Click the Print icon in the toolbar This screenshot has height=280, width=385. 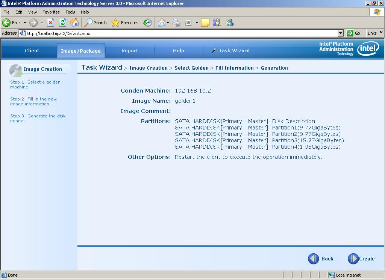pos(176,23)
